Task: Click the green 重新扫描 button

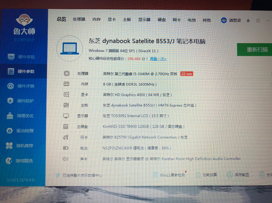Action: (254, 50)
